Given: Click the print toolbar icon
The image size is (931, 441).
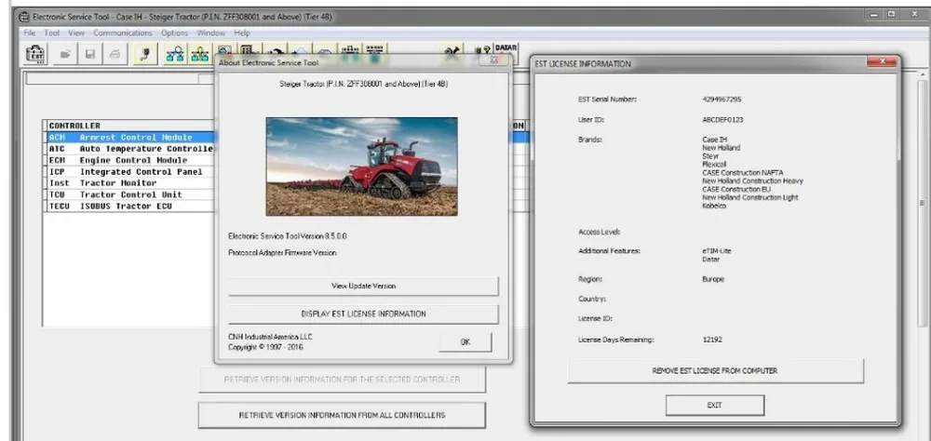Looking at the screenshot, I should [115, 54].
